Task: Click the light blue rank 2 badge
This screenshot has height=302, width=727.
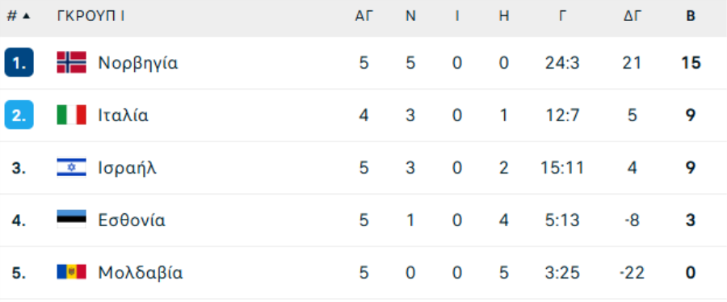Action: [19, 115]
